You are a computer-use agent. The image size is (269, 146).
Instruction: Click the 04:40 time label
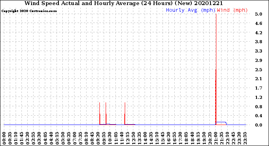pyautogui.click(x=51, y=138)
